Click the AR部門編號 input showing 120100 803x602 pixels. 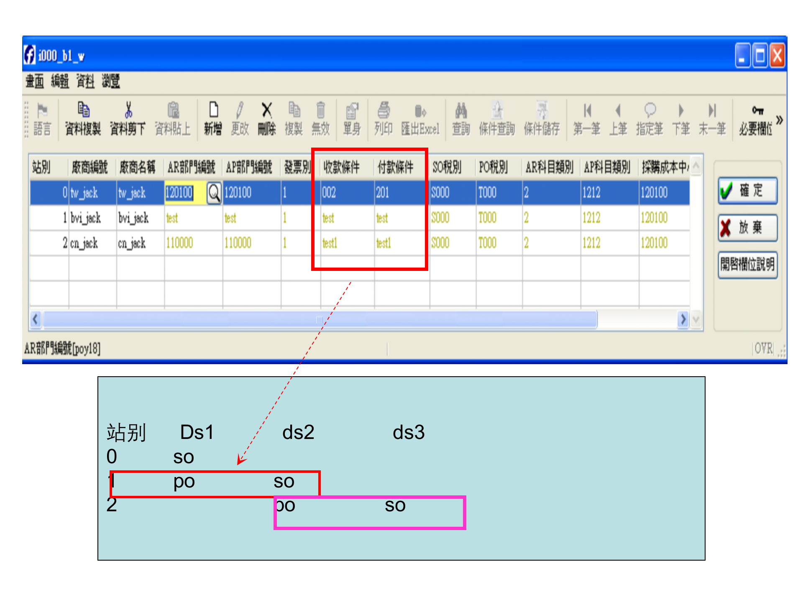click(x=181, y=193)
